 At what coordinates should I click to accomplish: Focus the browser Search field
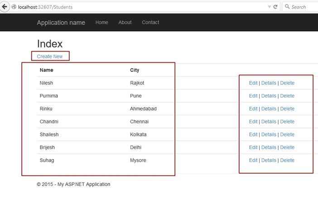tap(300, 7)
